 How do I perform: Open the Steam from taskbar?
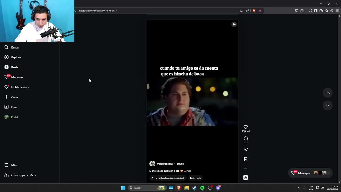click(194, 188)
